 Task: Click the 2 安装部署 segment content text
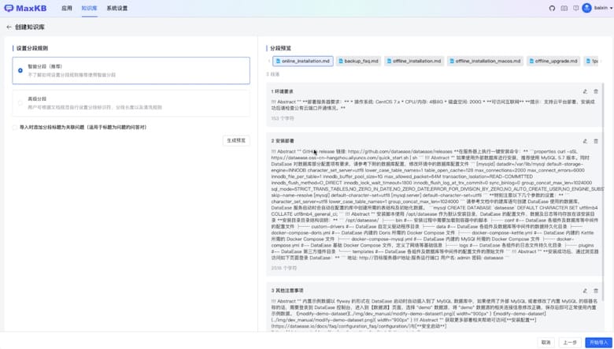pyautogui.click(x=435, y=205)
